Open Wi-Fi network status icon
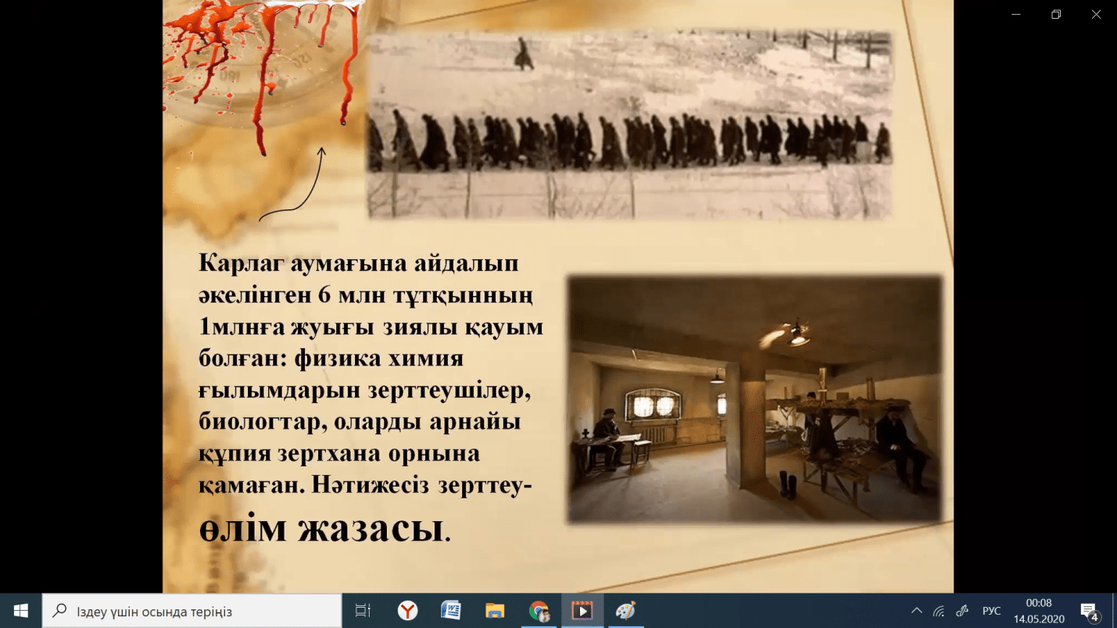This screenshot has height=628, width=1117. click(940, 611)
